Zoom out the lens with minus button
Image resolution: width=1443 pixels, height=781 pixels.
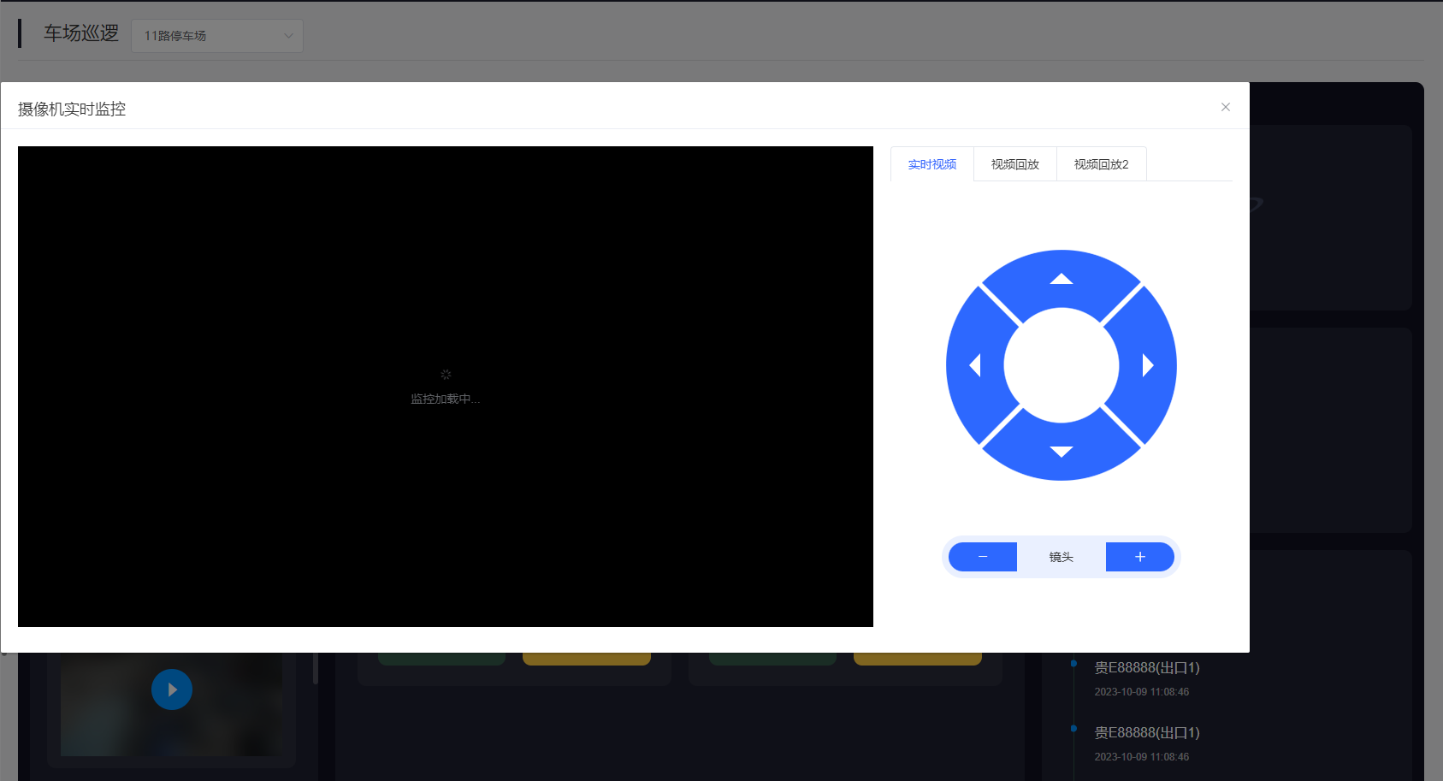click(x=983, y=557)
